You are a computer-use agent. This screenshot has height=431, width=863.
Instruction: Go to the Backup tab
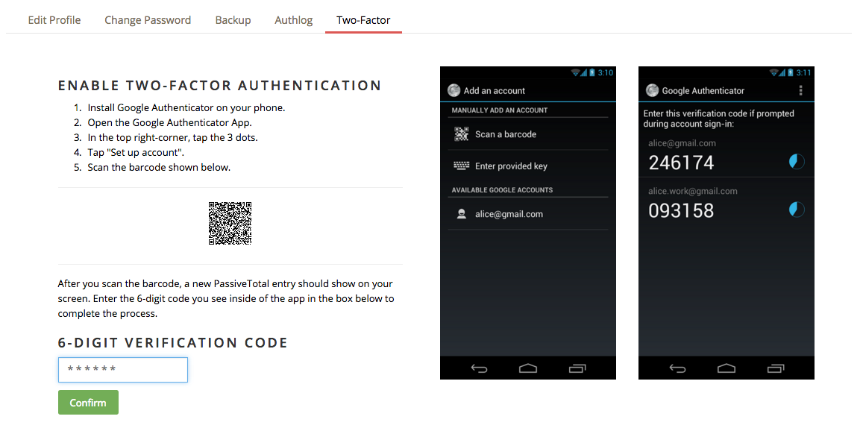(x=233, y=20)
